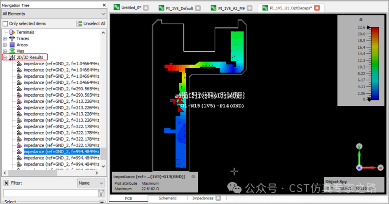Select the Terminals node icon
The width and height of the screenshot is (389, 204).
pos(12,32)
